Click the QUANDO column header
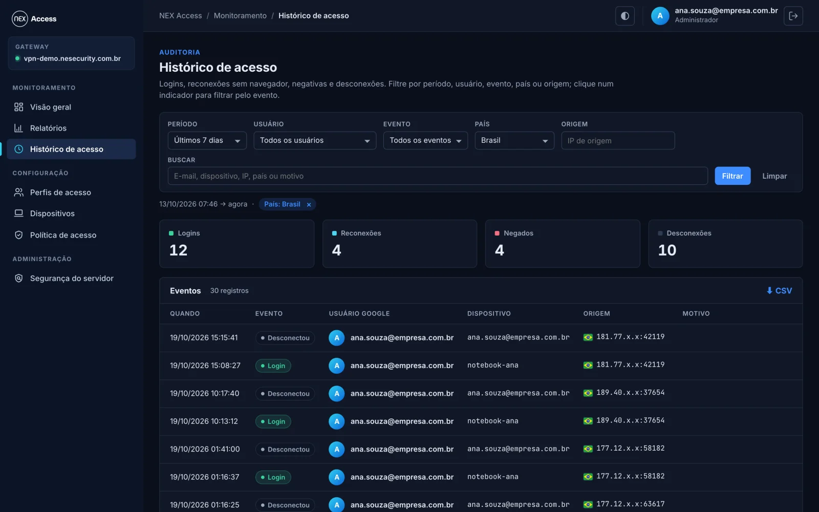 tap(185, 313)
